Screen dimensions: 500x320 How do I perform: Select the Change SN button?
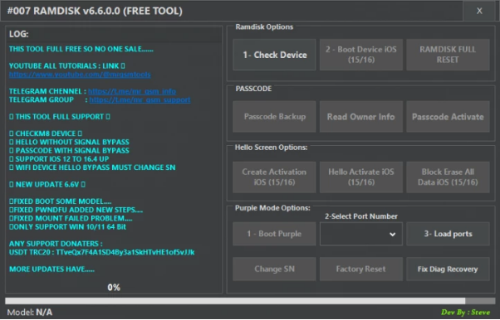click(274, 269)
